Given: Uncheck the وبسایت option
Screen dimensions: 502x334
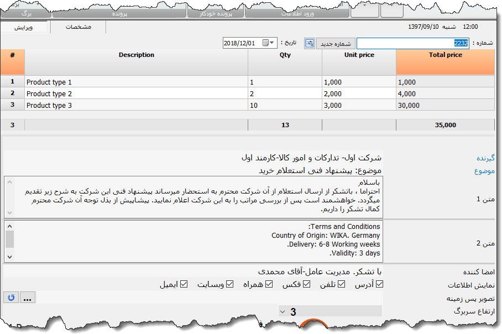Looking at the screenshot, I should point(229,284).
